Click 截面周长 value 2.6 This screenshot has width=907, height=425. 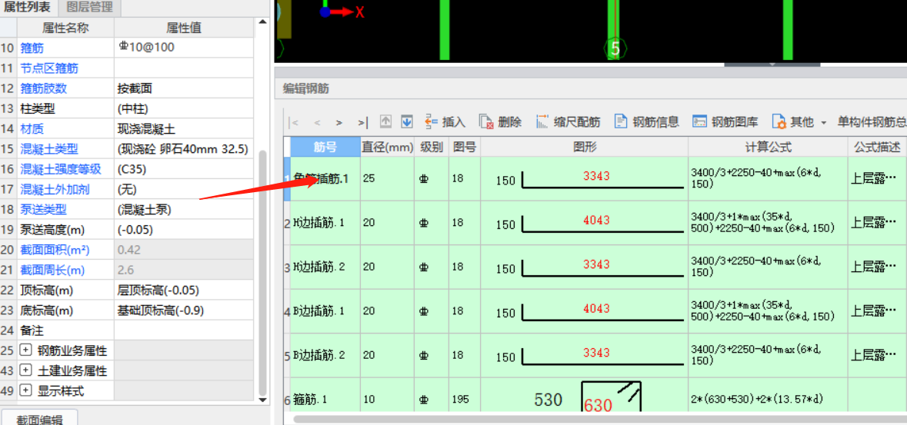pyautogui.click(x=184, y=270)
